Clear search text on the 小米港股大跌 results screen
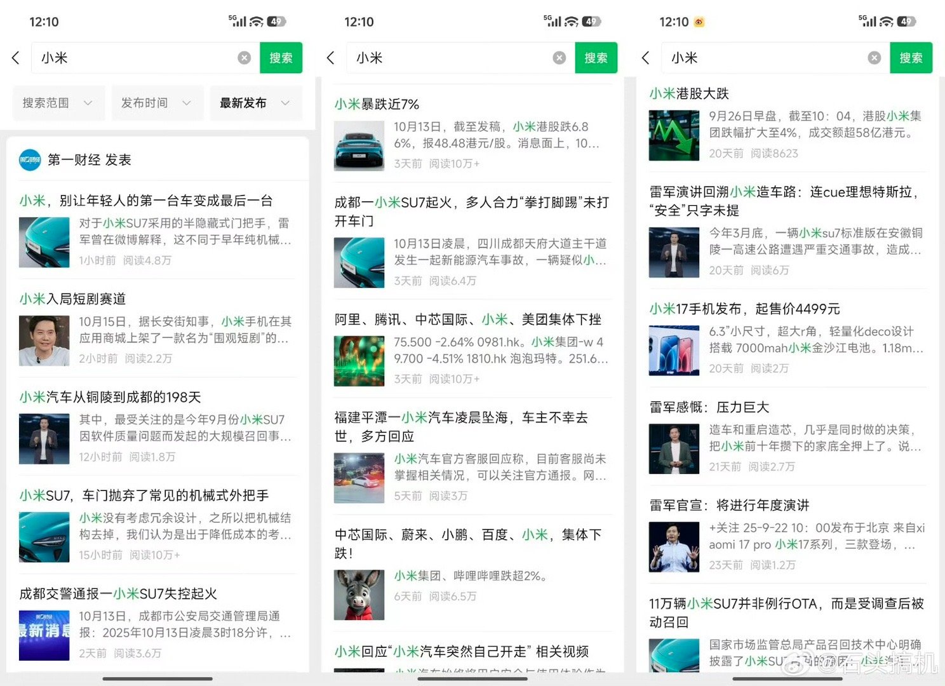 (875, 58)
